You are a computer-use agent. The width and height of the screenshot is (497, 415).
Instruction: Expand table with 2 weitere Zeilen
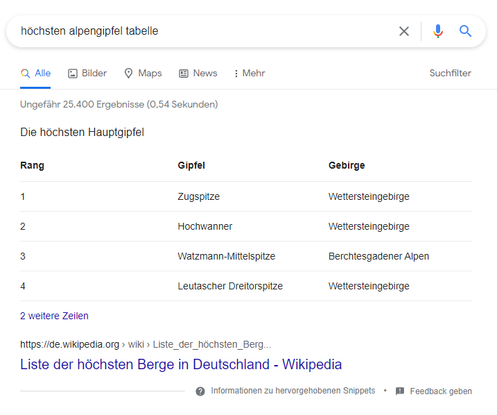tap(54, 316)
